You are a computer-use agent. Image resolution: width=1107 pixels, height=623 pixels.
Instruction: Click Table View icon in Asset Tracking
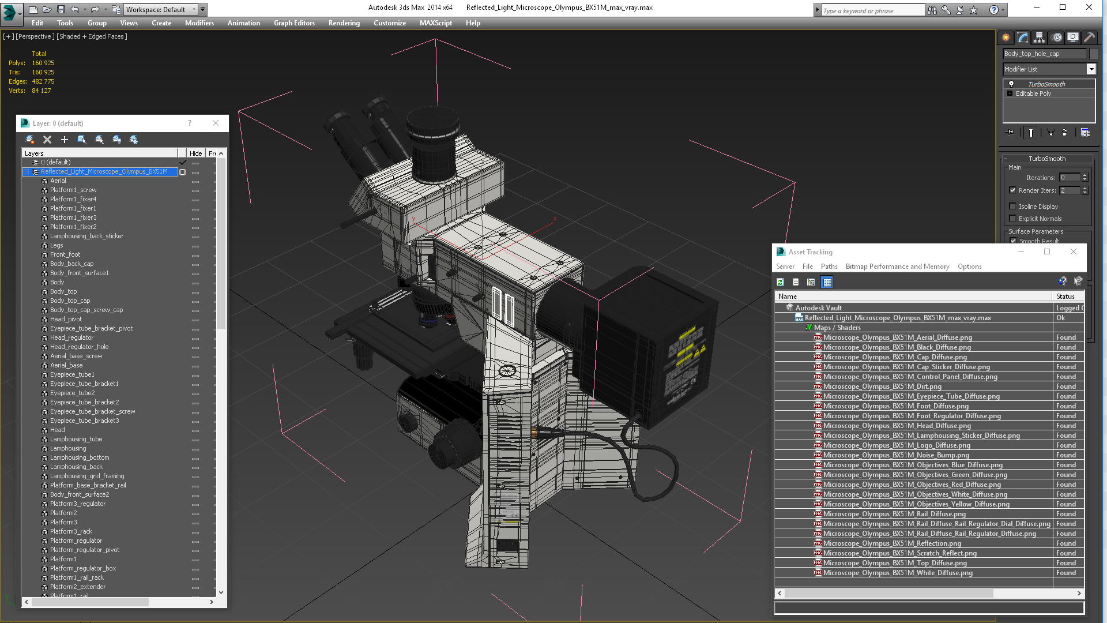click(x=827, y=282)
